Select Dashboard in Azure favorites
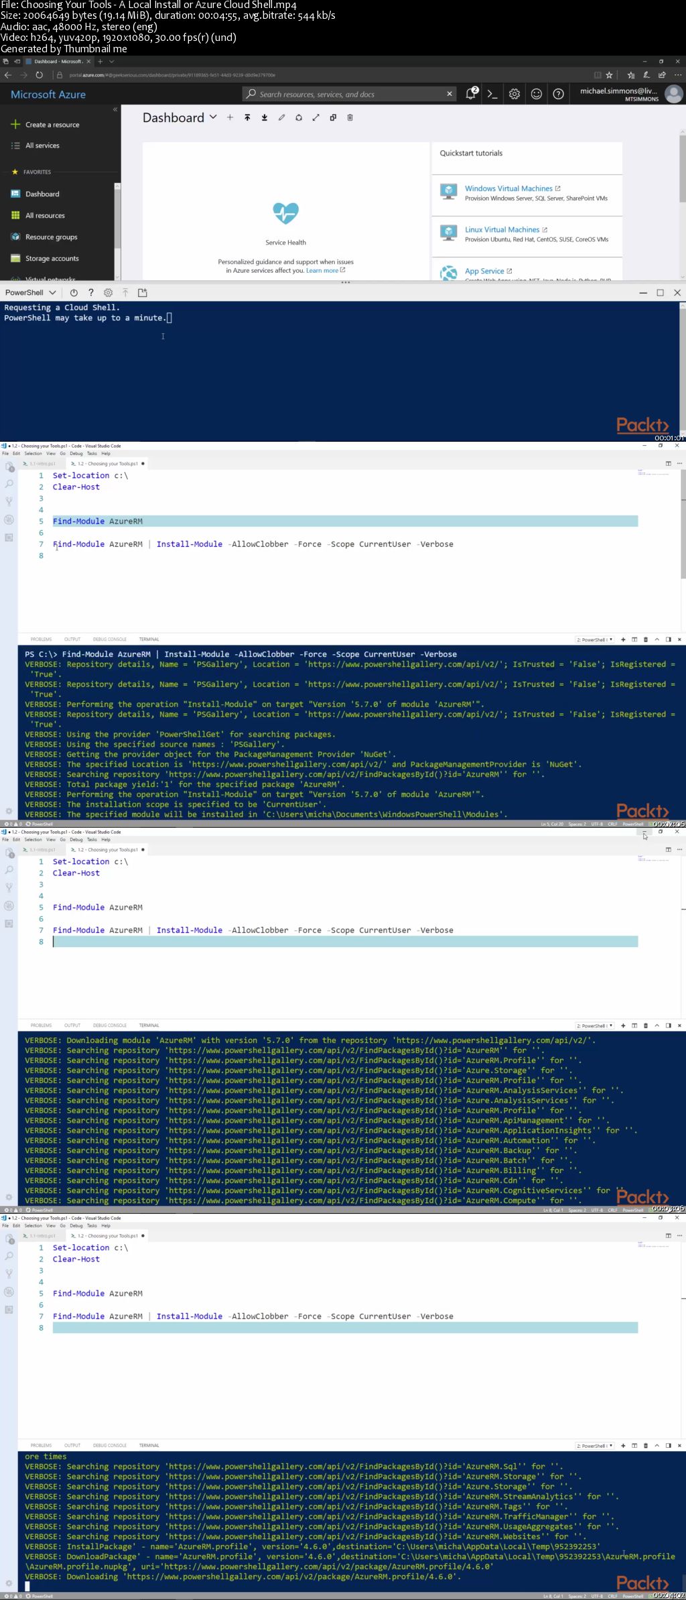Screen dimensions: 686x1600 point(36,194)
